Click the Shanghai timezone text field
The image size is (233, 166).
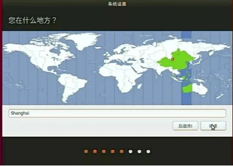(x=117, y=113)
